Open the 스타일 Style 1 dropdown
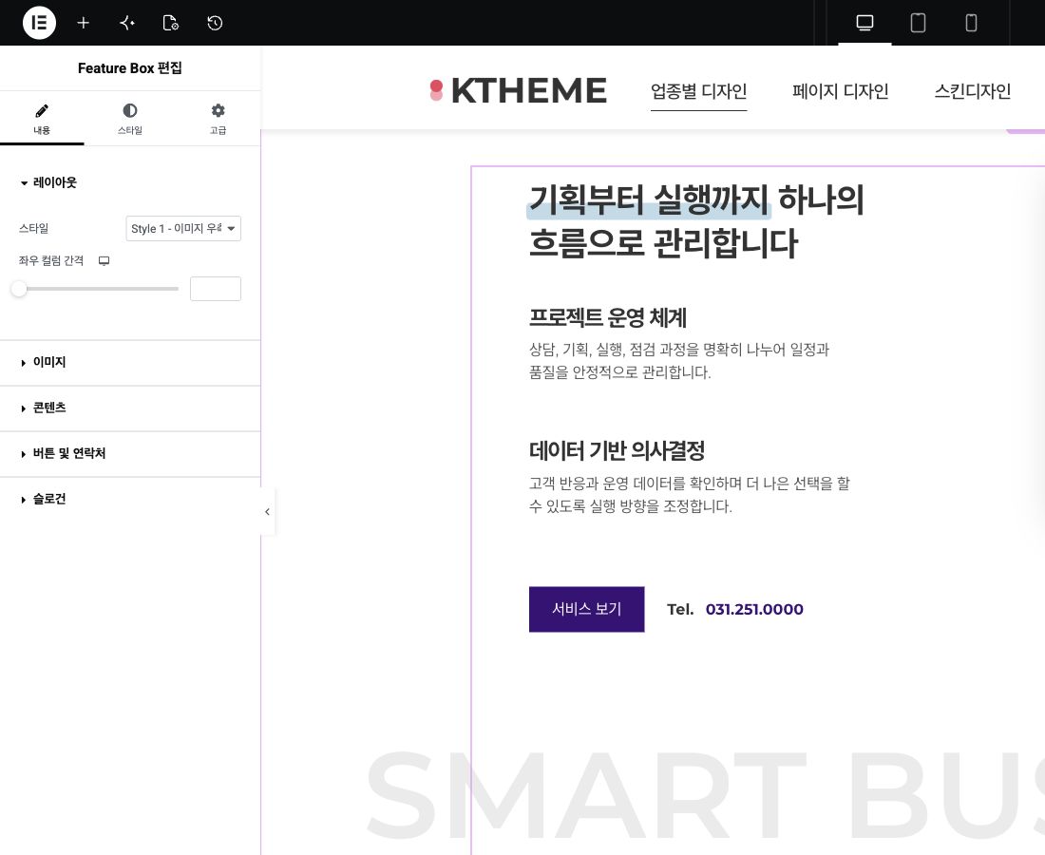 pos(183,229)
